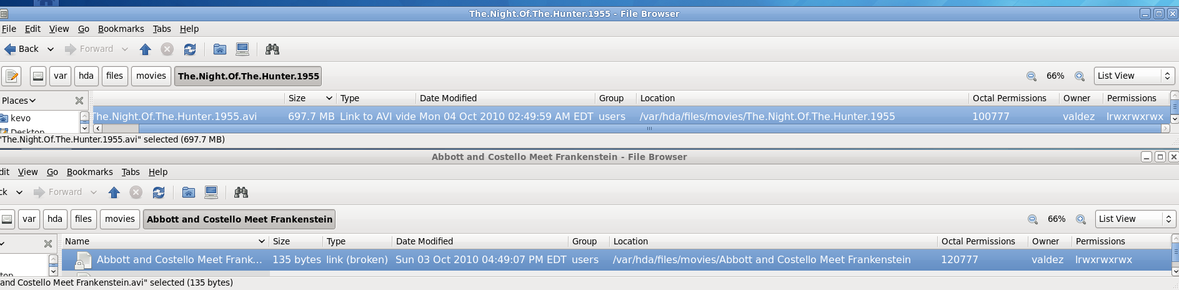Zoom out in the top File Browser window

1032,76
